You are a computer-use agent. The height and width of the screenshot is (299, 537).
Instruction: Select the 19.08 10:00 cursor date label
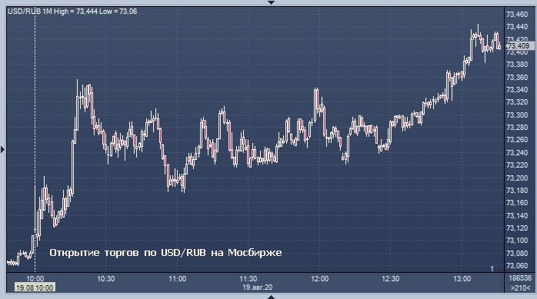(35, 287)
